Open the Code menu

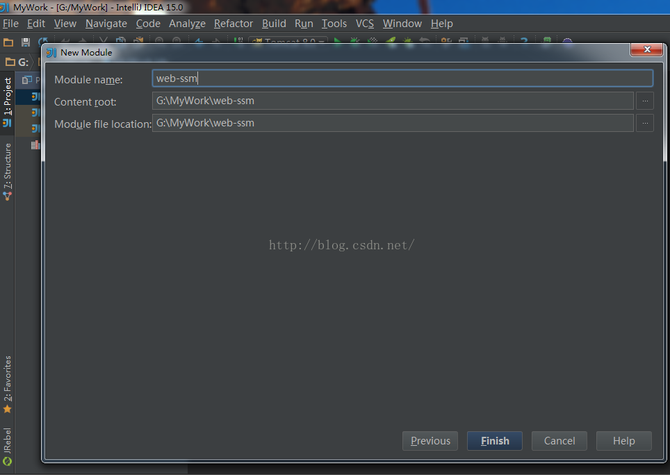point(148,24)
